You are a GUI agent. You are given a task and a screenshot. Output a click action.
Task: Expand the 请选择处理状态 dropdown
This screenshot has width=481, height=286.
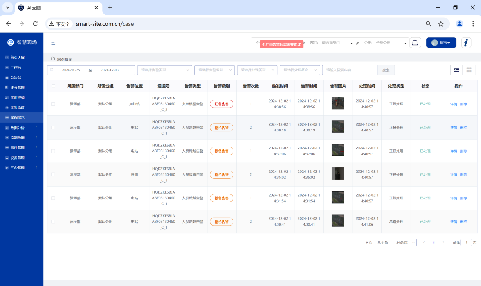[300, 70]
